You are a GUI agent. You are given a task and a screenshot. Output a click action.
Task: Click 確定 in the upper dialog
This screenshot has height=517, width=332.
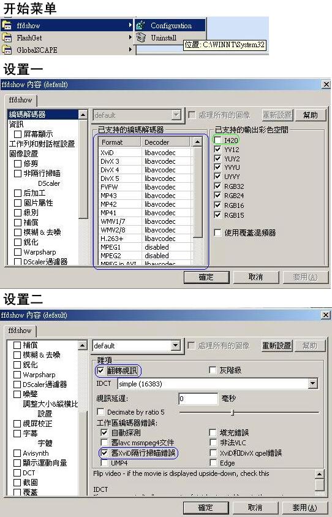206,277
